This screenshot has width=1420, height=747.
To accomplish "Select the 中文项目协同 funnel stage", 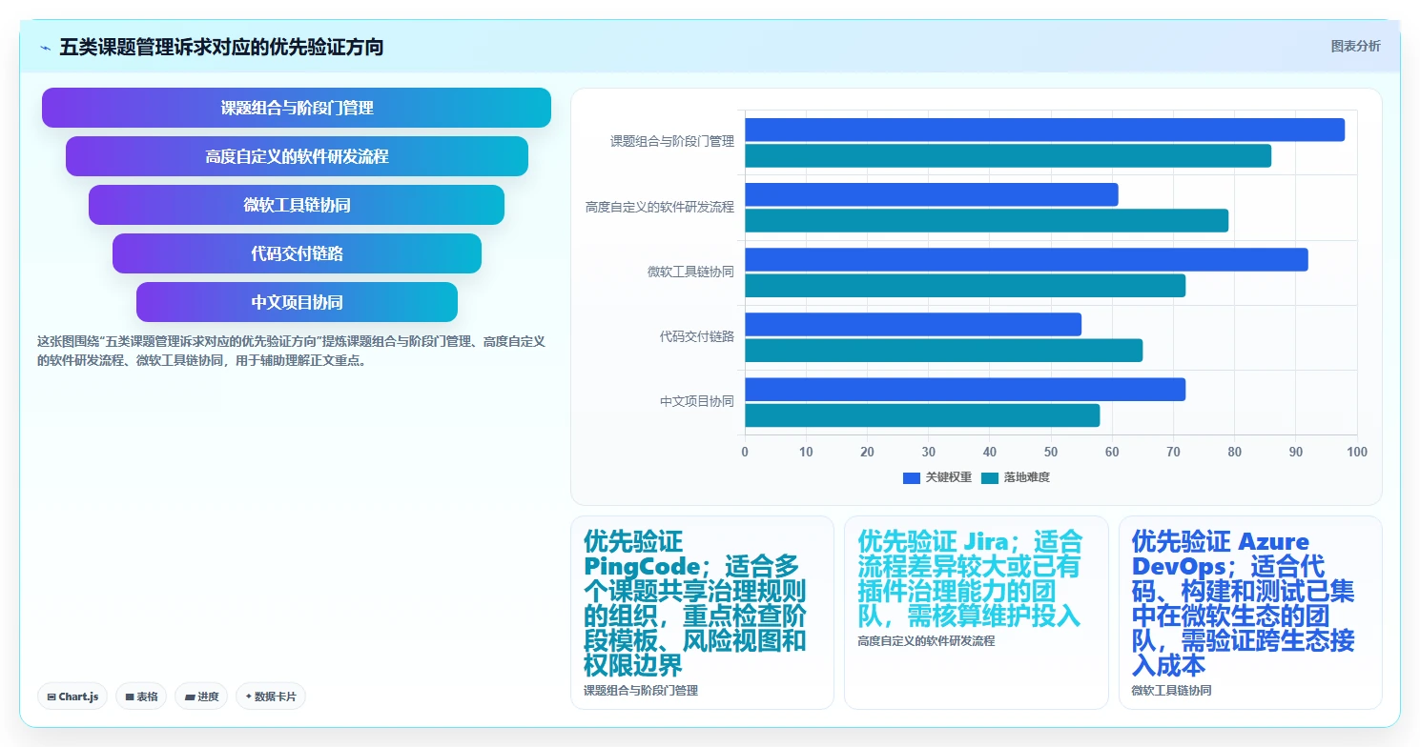I will click(297, 302).
